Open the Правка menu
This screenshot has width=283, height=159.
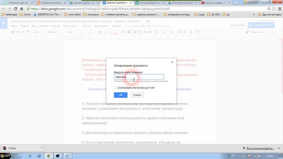coord(25,26)
